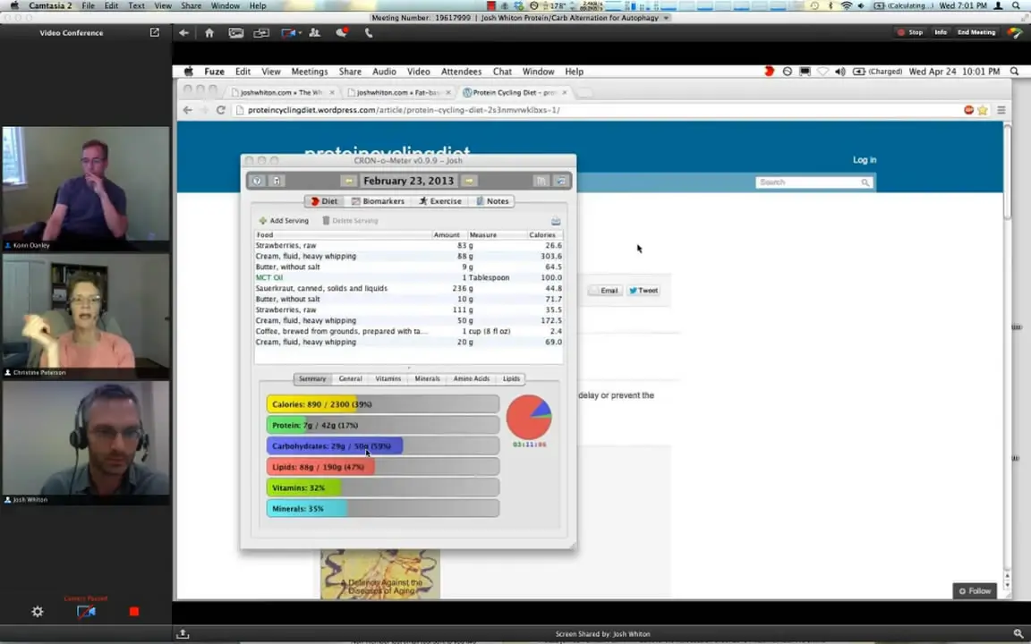Expand the meeting title dropdown arrow
Image resolution: width=1031 pixels, height=644 pixels.
(666, 18)
